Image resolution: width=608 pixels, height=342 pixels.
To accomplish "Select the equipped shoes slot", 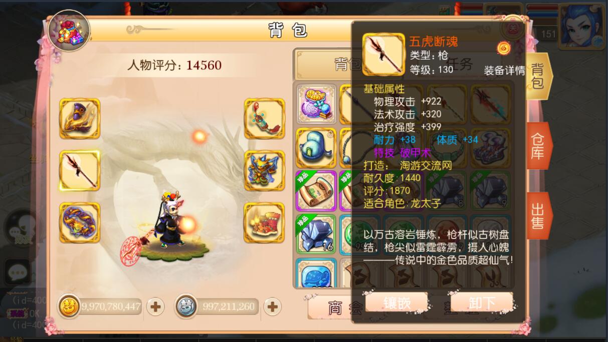I will coord(264,223).
